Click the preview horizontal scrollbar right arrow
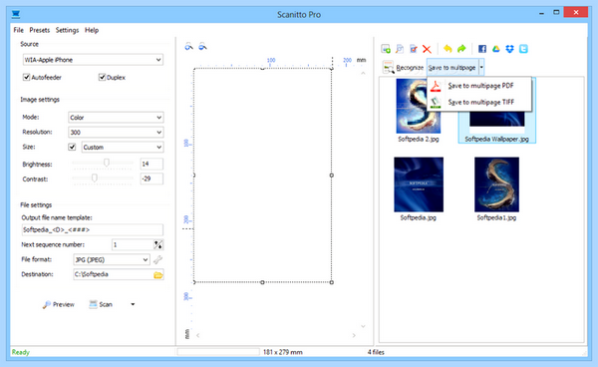The width and height of the screenshot is (598, 367). pyautogui.click(x=354, y=335)
